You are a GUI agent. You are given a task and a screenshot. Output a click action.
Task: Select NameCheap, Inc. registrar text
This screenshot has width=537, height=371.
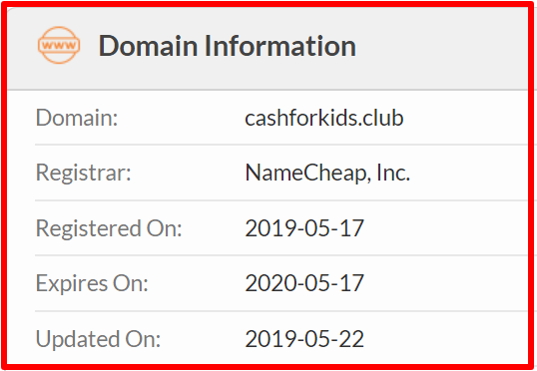pos(327,173)
